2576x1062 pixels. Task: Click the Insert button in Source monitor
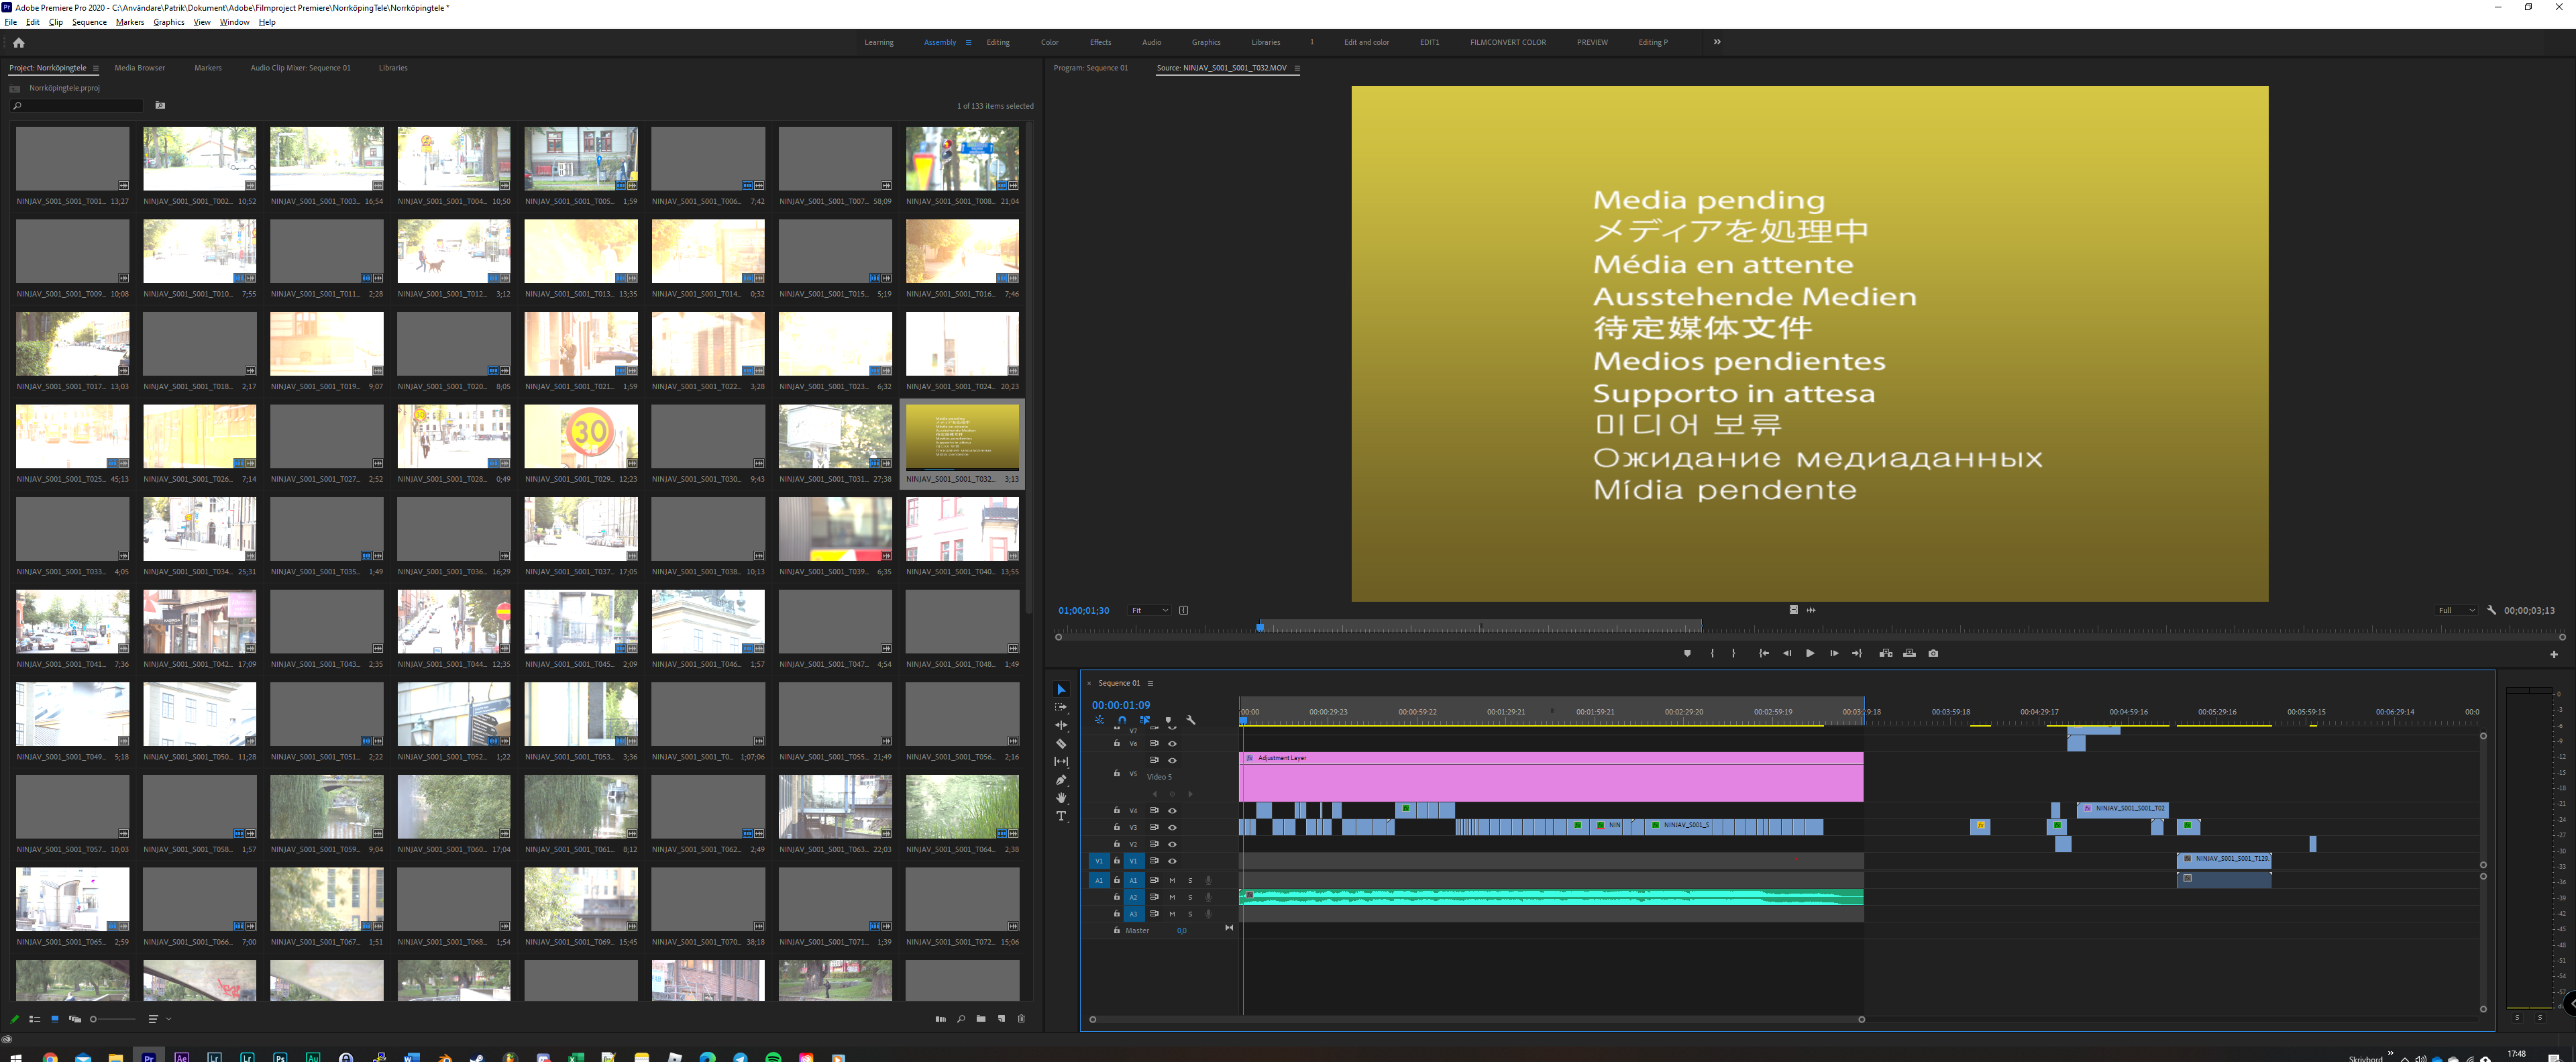click(1886, 653)
